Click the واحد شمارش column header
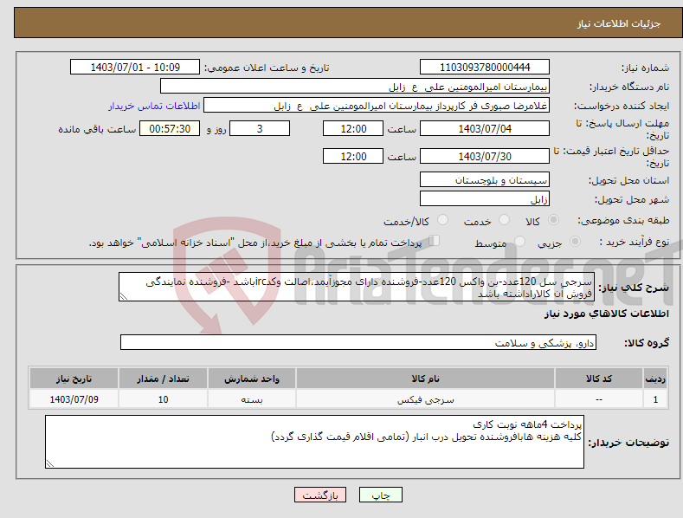The image size is (683, 518). [252, 379]
